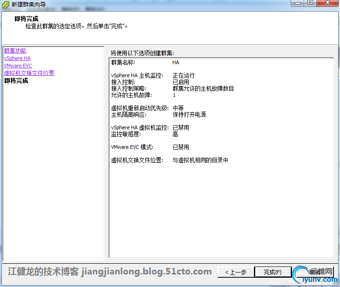Screen dimensions: 340x287
Task: Open the VMware EVC step link
Action: pyautogui.click(x=18, y=66)
